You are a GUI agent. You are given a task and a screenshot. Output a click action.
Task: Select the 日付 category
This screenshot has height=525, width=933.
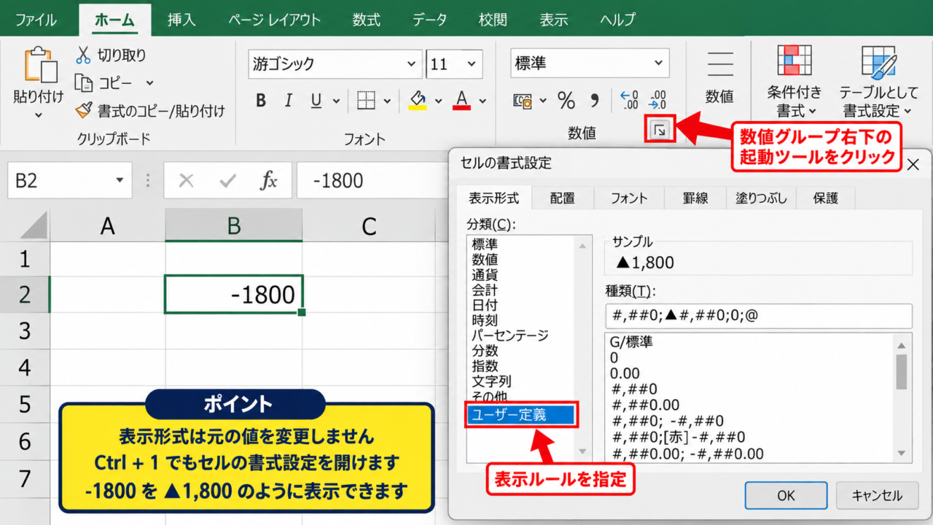[485, 306]
